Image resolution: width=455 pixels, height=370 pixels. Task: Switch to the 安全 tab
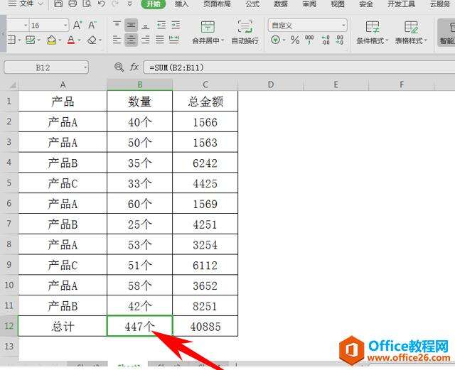pos(365,4)
